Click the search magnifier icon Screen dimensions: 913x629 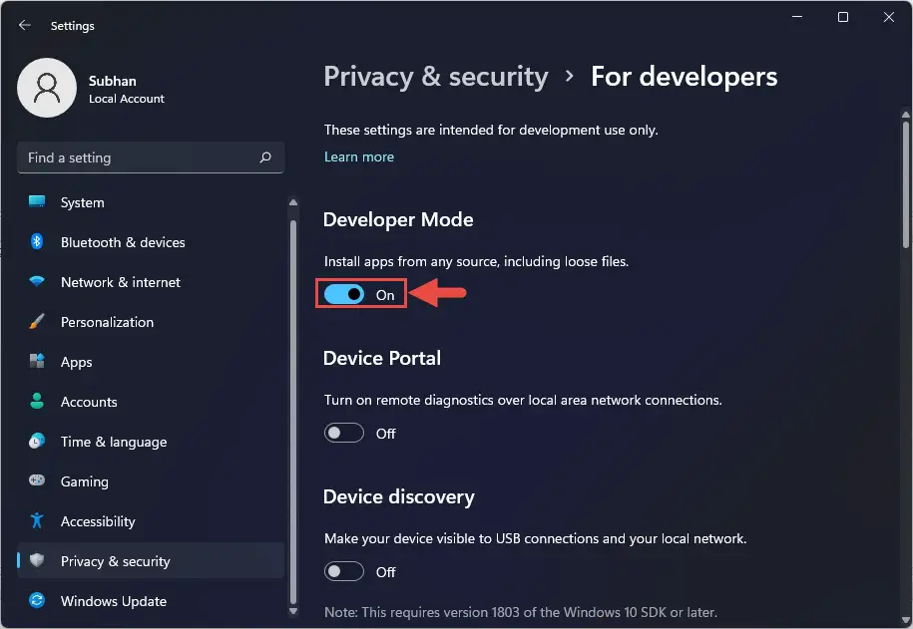265,157
